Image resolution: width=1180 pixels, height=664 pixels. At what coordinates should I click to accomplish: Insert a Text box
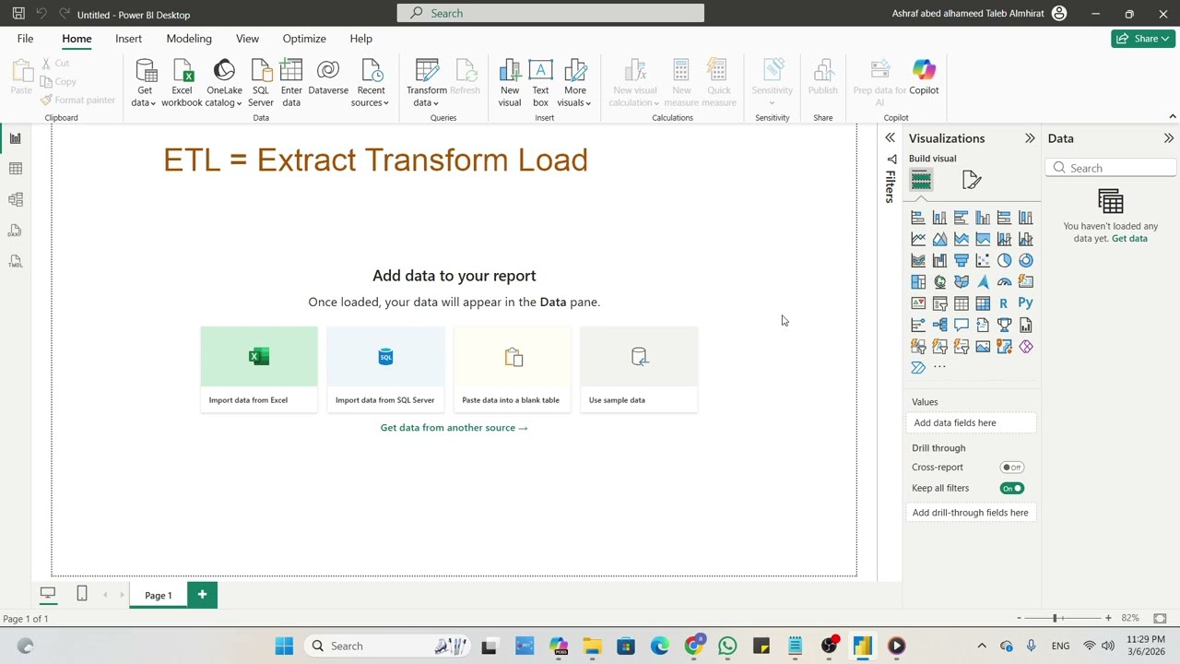540,83
